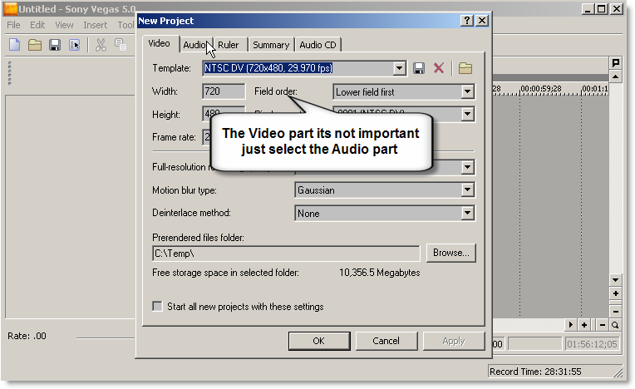Screen dimensions: 635x389
Task: Open the Summary tab
Action: [x=271, y=45]
